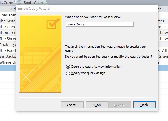The image size is (168, 121).
Task: Select Modify the query design option
Action: [86, 73]
